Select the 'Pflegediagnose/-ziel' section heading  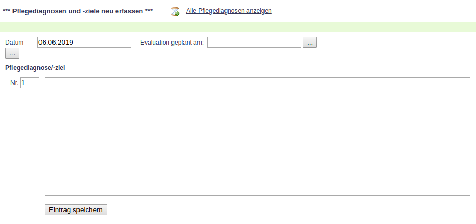35,67
